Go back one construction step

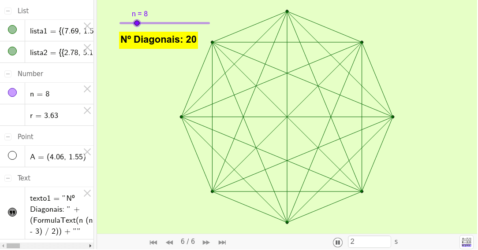[x=169, y=243]
